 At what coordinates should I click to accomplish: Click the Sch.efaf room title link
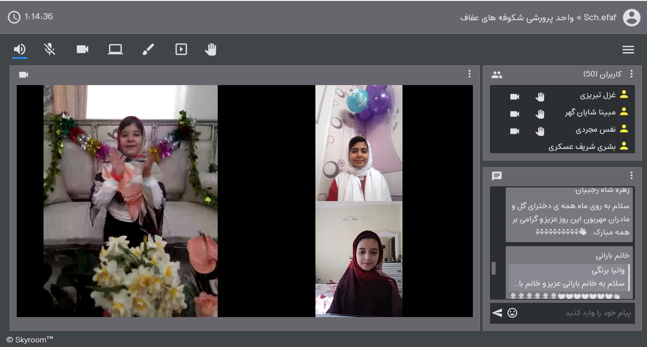[x=600, y=18]
